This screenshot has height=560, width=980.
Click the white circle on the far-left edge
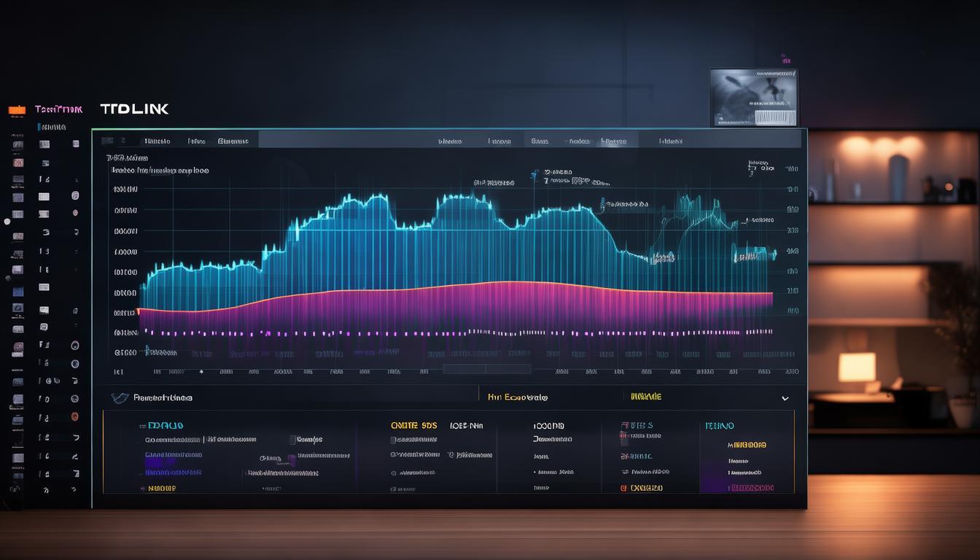(7, 221)
